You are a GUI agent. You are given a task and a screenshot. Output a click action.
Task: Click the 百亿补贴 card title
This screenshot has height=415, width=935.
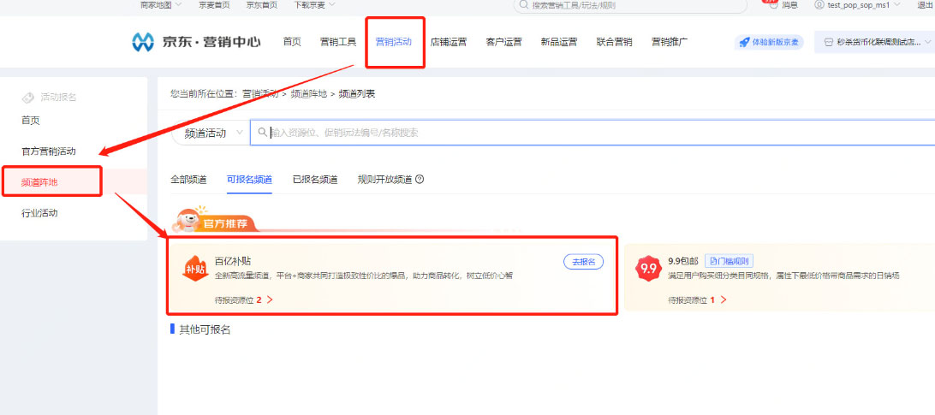click(x=233, y=261)
